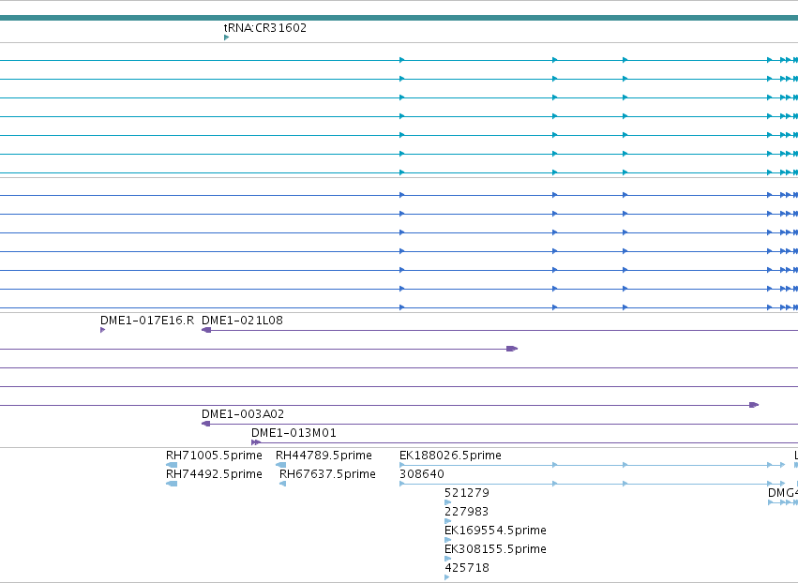
Task: Select the purple arrowhead under the DME1-021L08 label
Action: point(206,330)
